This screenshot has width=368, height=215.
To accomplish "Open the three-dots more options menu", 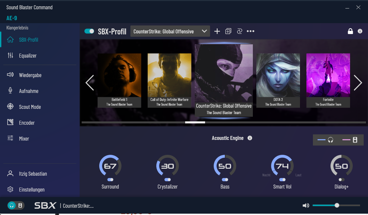I will click(x=251, y=31).
